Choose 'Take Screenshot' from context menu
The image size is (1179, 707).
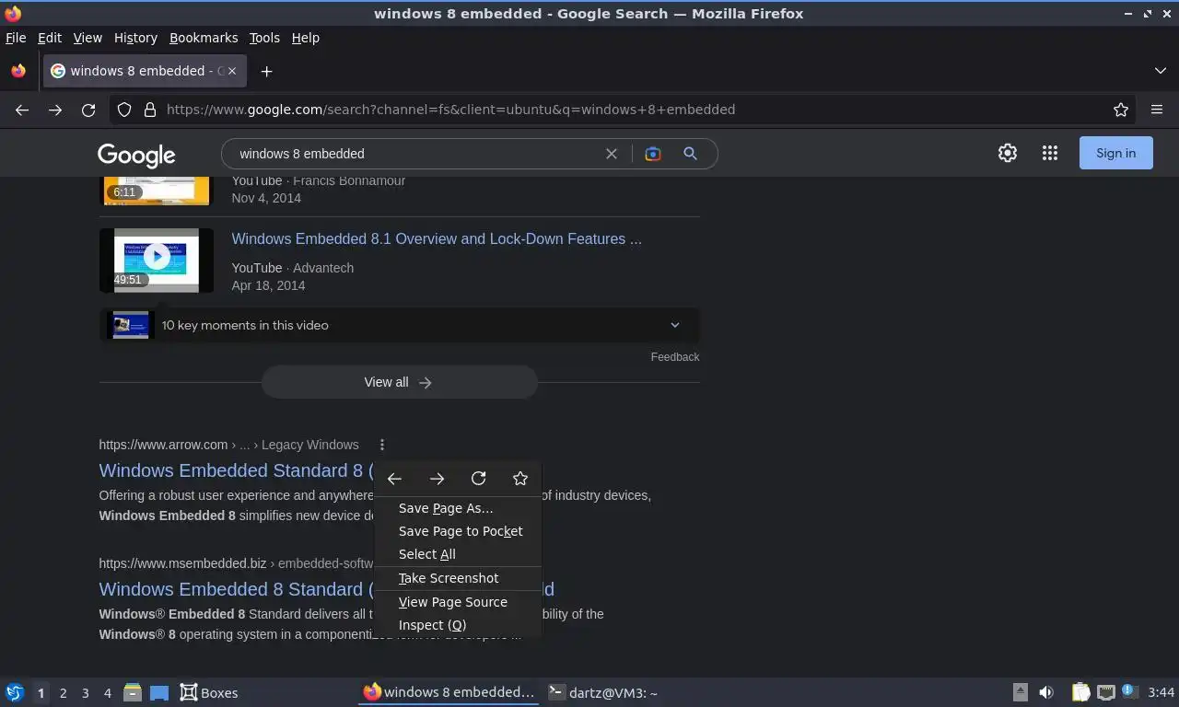click(x=458, y=578)
